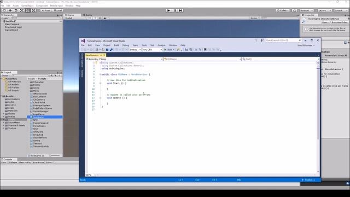The height and width of the screenshot is (197, 350).
Task: Open Unity Layout dropdown
Action: (341, 10)
